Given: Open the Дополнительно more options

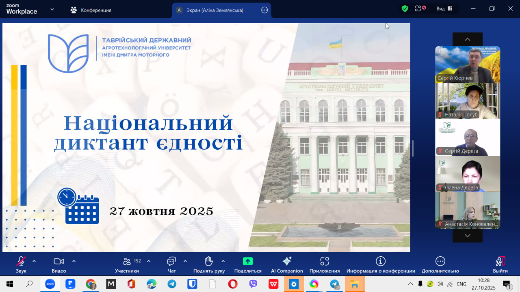Looking at the screenshot, I should coord(440,264).
